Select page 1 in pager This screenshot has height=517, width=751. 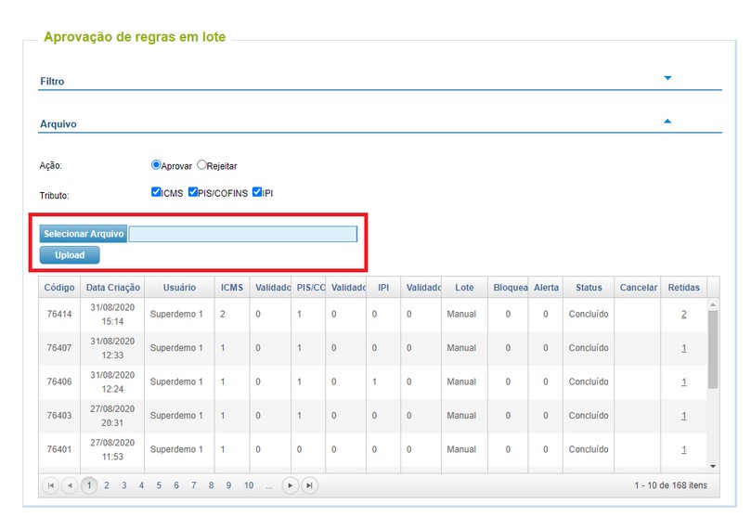point(89,485)
